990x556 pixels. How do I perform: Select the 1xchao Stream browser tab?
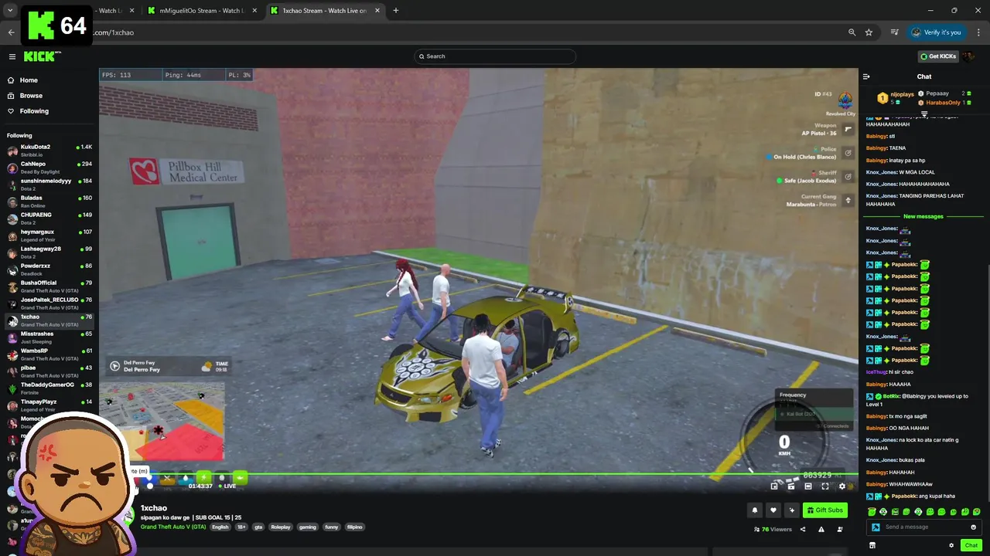point(325,11)
